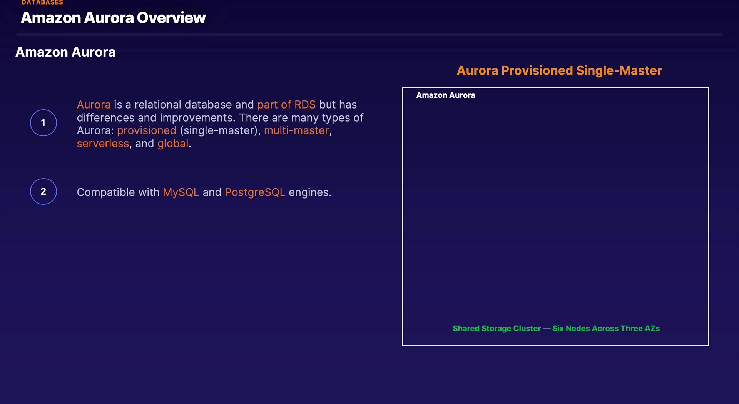Click the DATABASES category label

pyautogui.click(x=42, y=2)
